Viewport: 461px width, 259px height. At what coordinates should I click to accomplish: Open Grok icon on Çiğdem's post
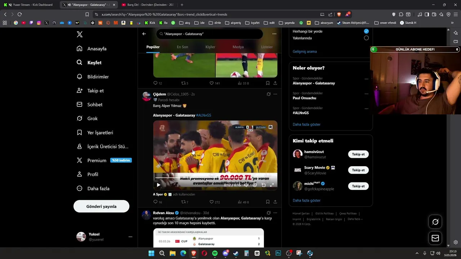pyautogui.click(x=269, y=94)
